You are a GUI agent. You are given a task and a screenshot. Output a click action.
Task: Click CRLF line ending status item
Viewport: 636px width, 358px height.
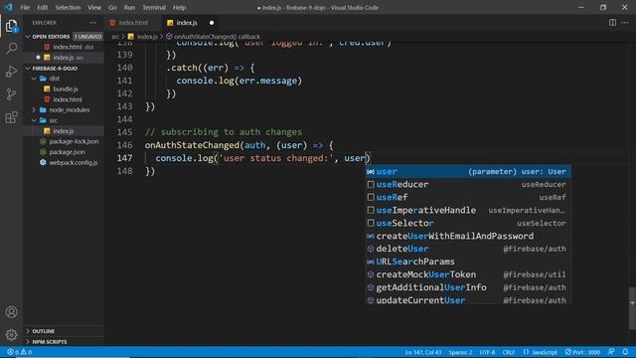pos(508,352)
